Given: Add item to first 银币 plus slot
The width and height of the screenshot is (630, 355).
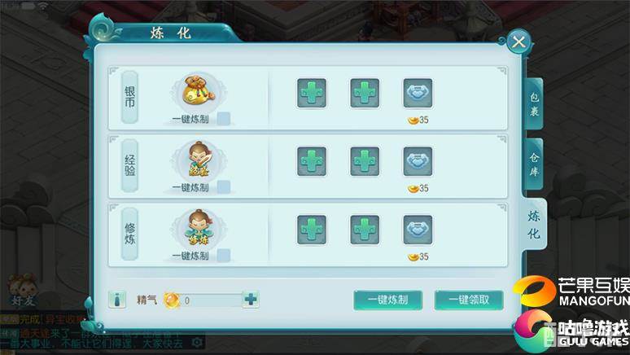Looking at the screenshot, I should (x=312, y=93).
